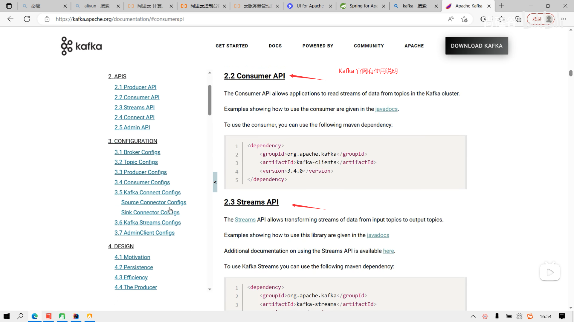Viewport: 574px width, 322px height.
Task: Refresh the page with reload icon
Action: [27, 19]
